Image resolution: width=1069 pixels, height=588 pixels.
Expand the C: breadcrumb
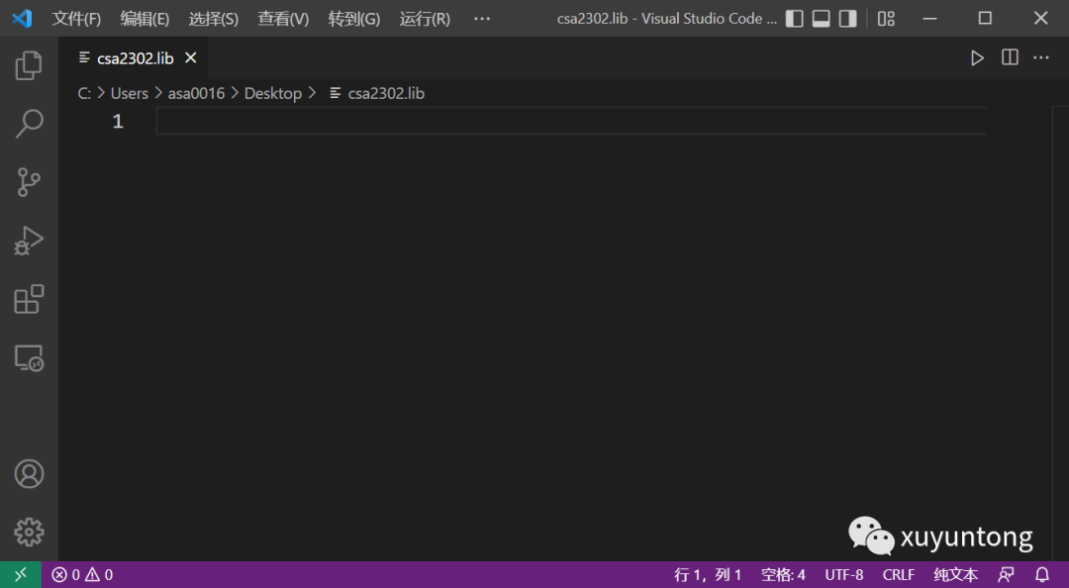[84, 93]
